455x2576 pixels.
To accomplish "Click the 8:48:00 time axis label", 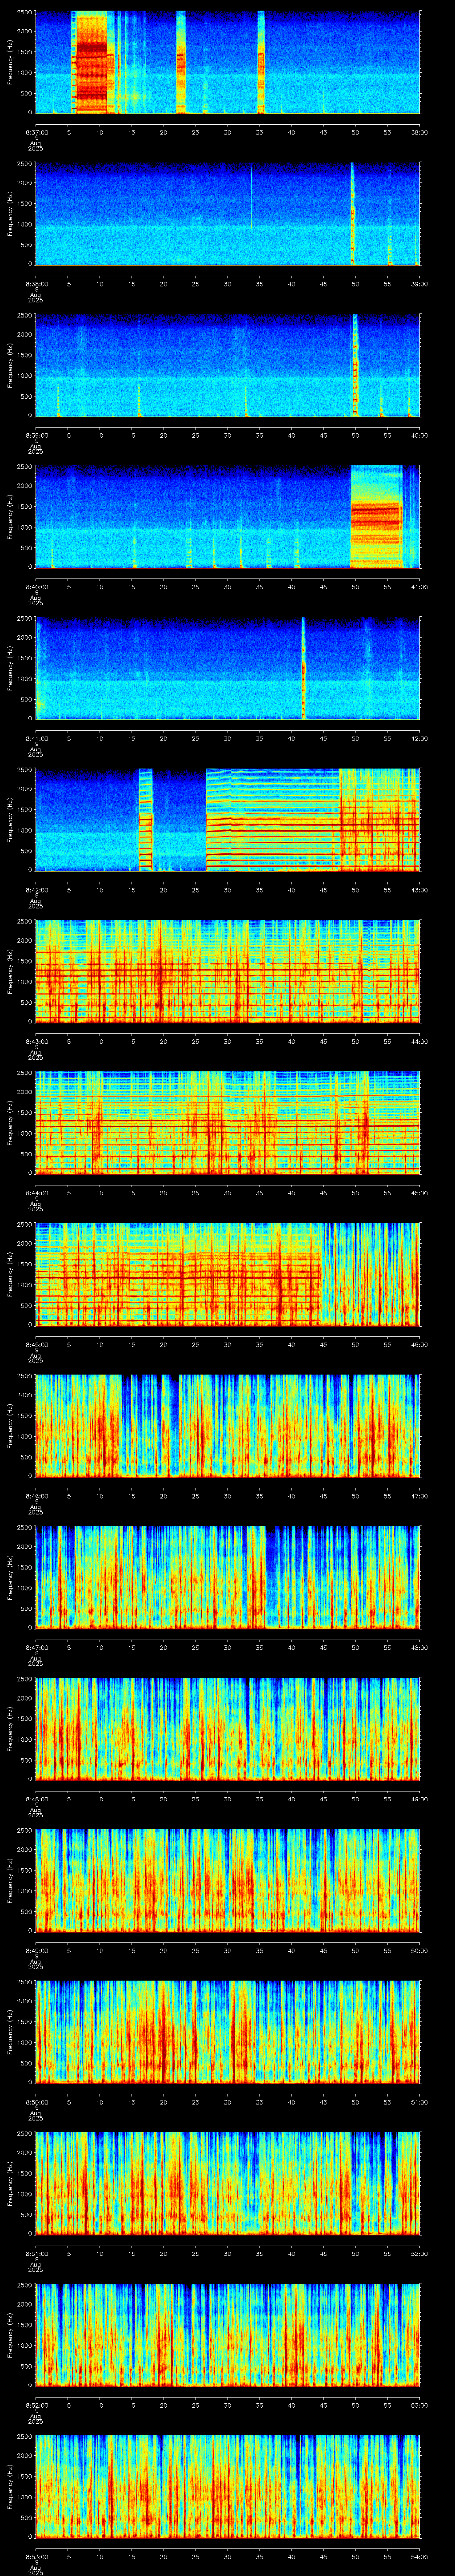I will (36, 1799).
